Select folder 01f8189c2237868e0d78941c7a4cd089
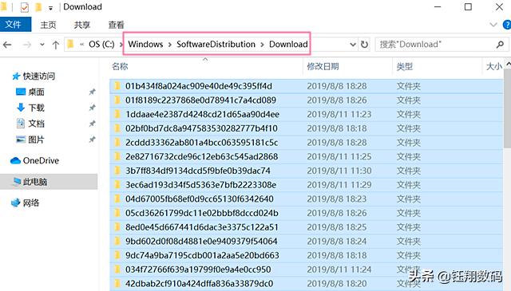This screenshot has width=511, height=291. [x=307, y=100]
